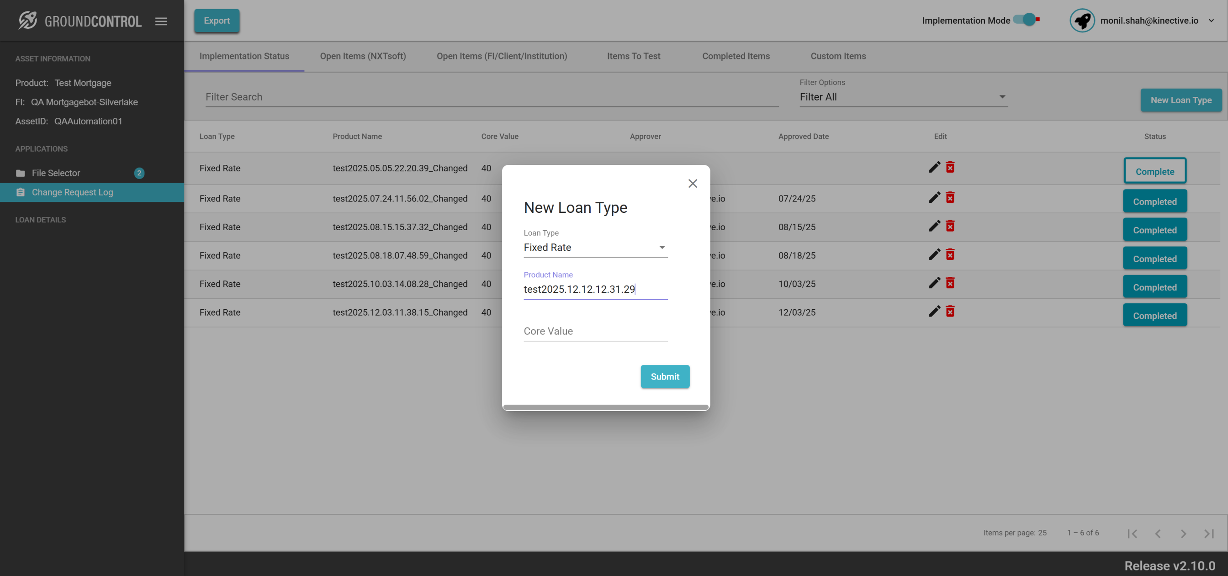Open the Loan Type dropdown in dialog
Image resolution: width=1228 pixels, height=576 pixels.
pos(595,248)
